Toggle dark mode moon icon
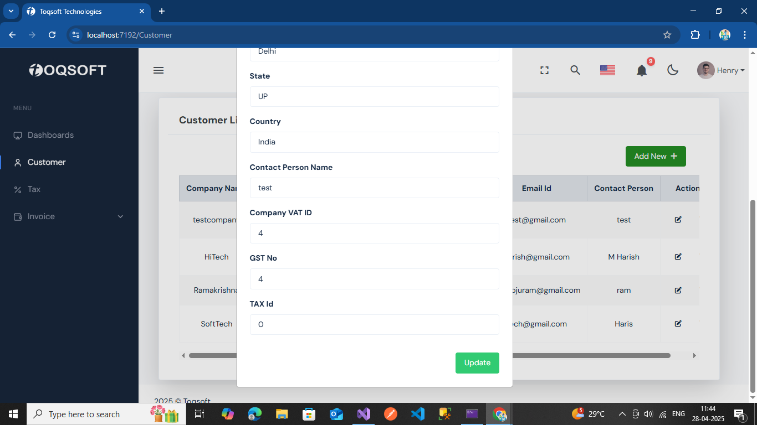The height and width of the screenshot is (425, 757). [673, 70]
